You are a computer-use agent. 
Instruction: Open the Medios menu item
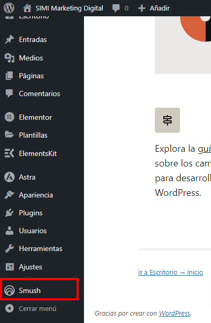click(31, 58)
